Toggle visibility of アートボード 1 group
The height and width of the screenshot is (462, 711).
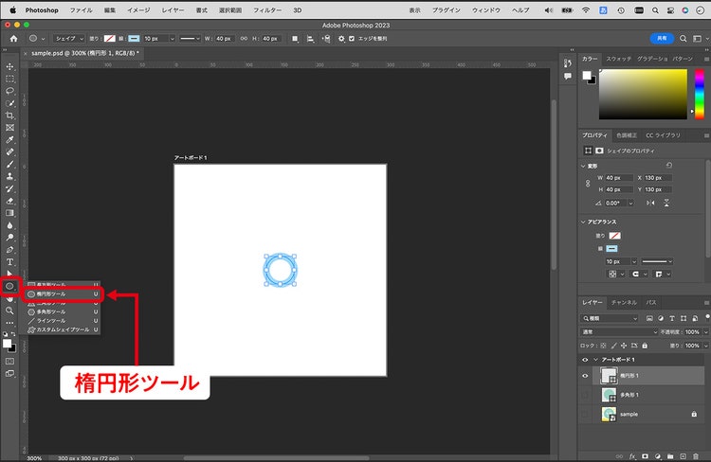[585, 360]
